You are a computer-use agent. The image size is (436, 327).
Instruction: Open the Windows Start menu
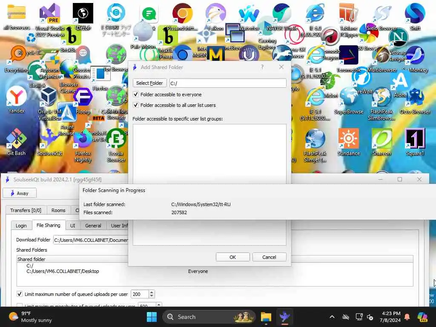(152, 317)
